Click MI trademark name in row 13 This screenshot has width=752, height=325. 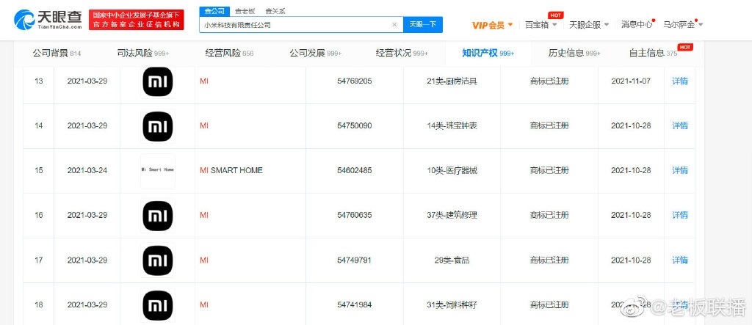(204, 81)
